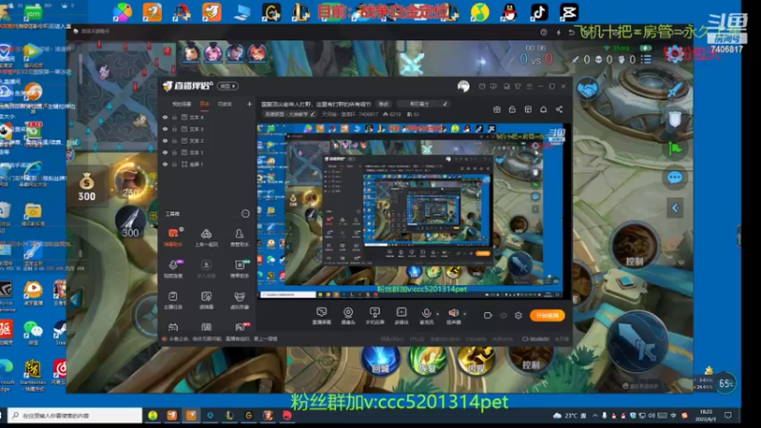This screenshot has height=428, width=761.
Task: Open the layout icon above the preview
Action: pyautogui.click(x=528, y=109)
